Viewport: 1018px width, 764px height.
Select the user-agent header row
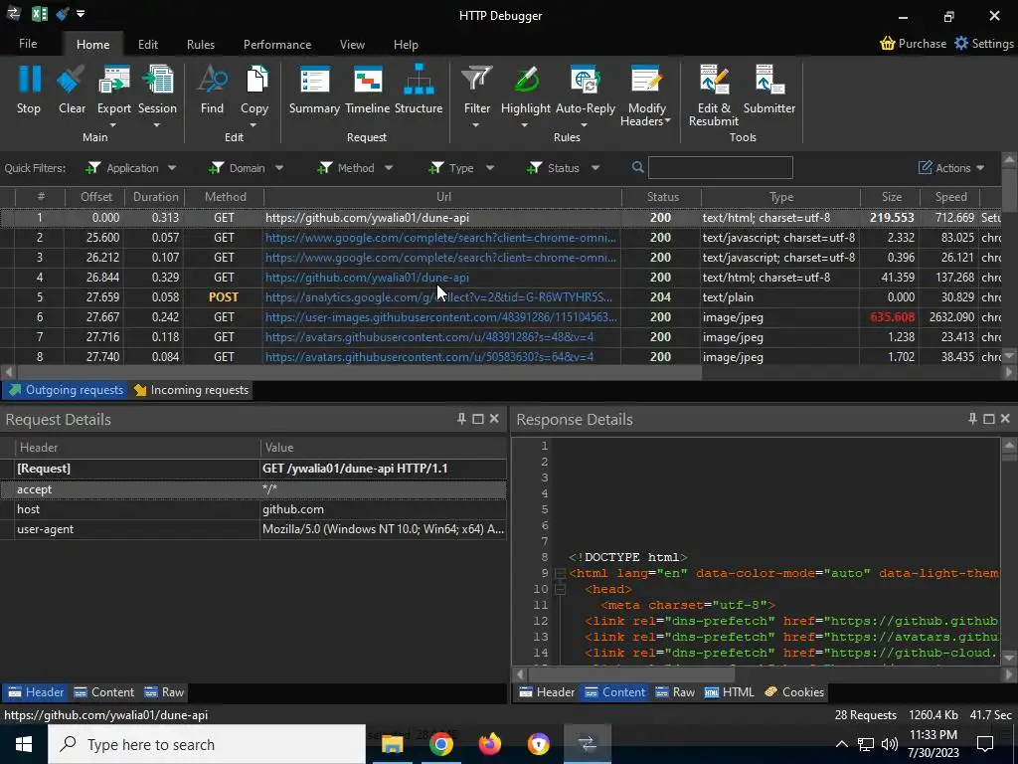[254, 529]
